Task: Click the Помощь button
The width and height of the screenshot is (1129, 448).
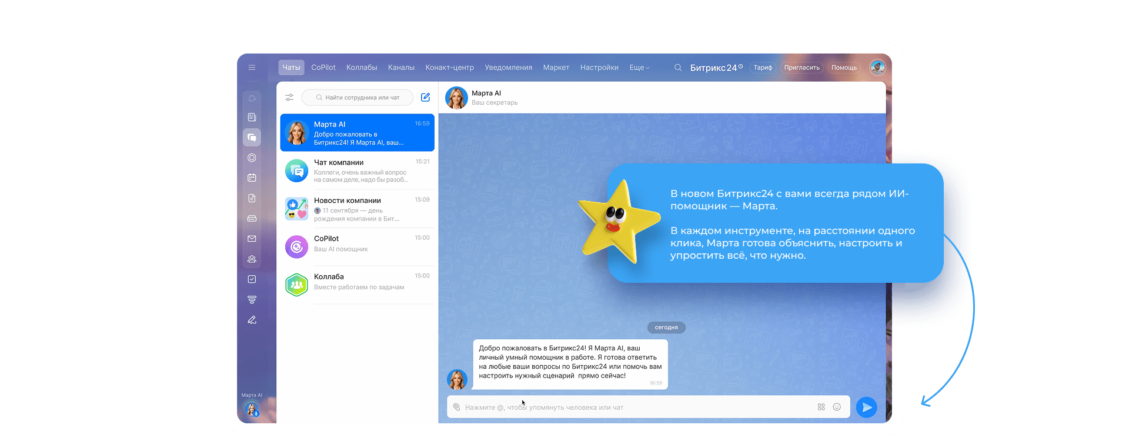Action: tap(844, 68)
